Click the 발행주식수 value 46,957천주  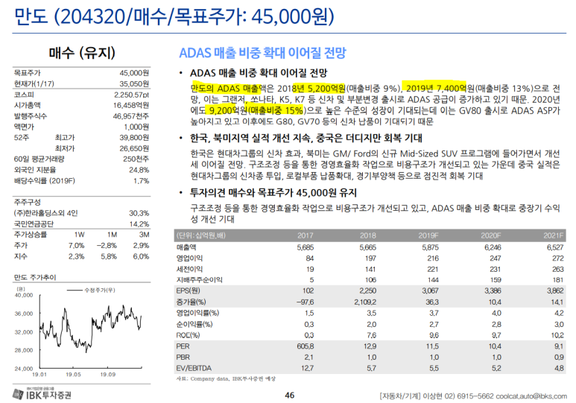click(131, 116)
